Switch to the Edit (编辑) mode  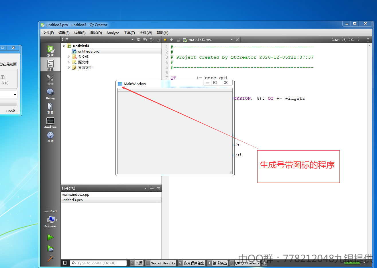(x=50, y=65)
